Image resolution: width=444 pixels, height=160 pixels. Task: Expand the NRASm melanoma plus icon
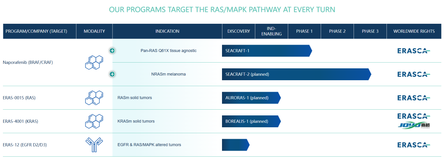[112, 74]
